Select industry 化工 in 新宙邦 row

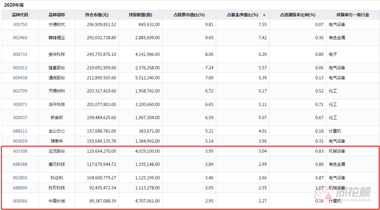(333, 118)
